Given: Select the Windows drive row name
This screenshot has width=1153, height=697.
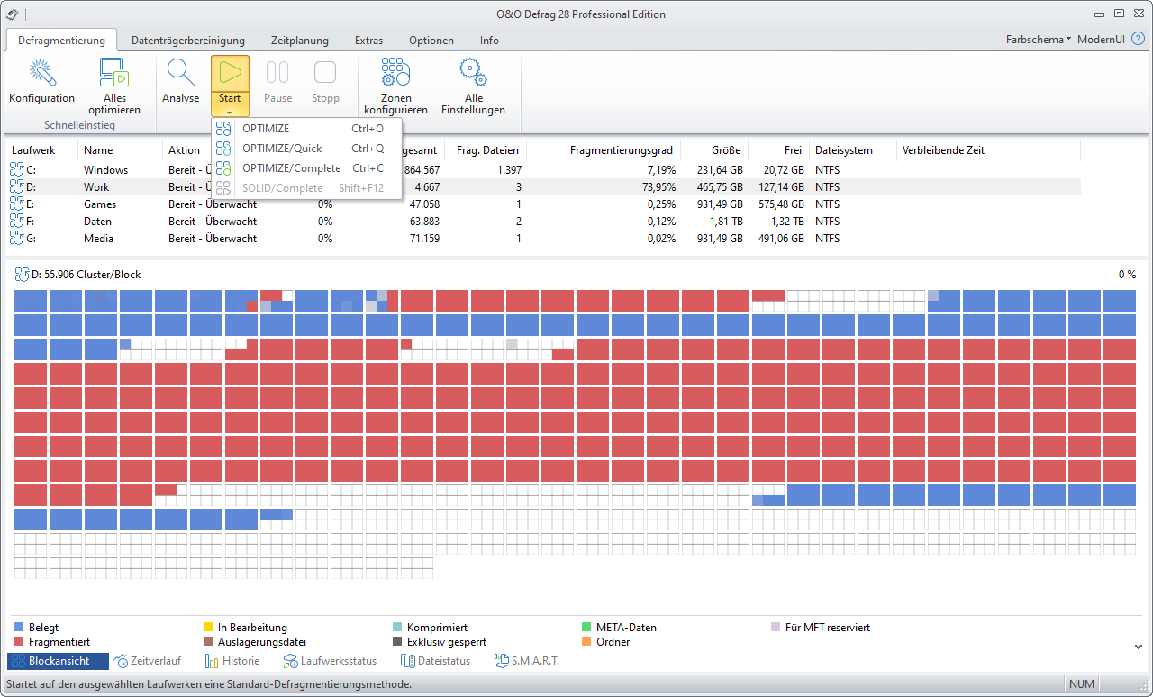Looking at the screenshot, I should (106, 169).
